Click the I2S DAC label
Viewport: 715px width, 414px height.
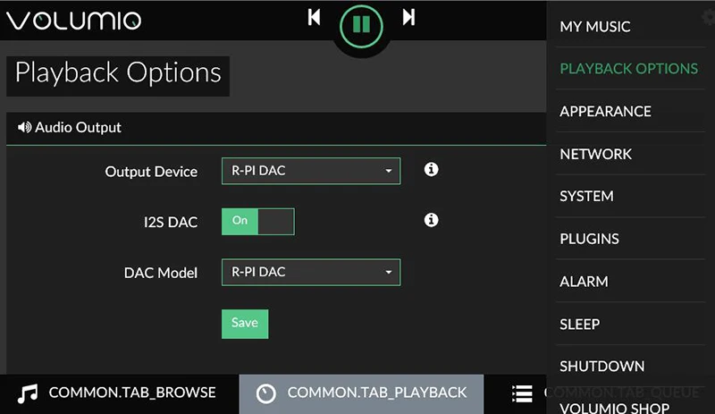(x=171, y=223)
